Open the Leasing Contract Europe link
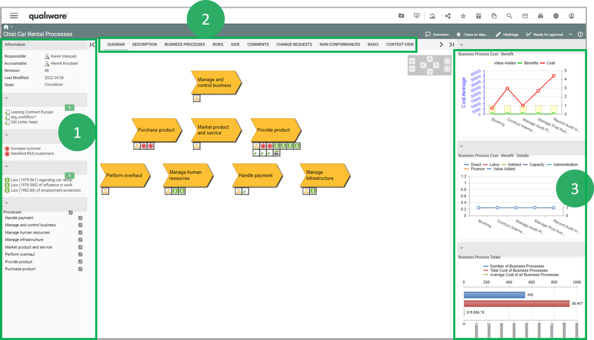 coord(32,112)
